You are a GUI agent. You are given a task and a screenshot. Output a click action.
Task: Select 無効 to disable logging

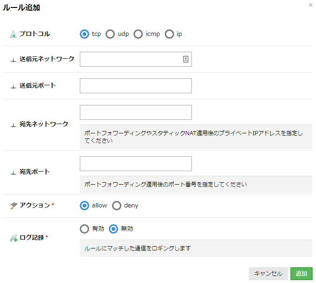(113, 229)
